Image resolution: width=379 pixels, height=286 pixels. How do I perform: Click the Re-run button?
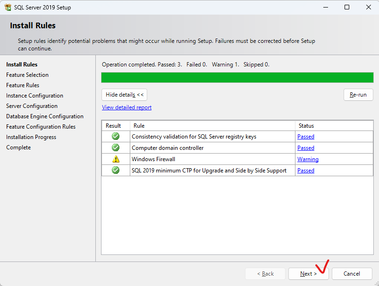tap(358, 95)
